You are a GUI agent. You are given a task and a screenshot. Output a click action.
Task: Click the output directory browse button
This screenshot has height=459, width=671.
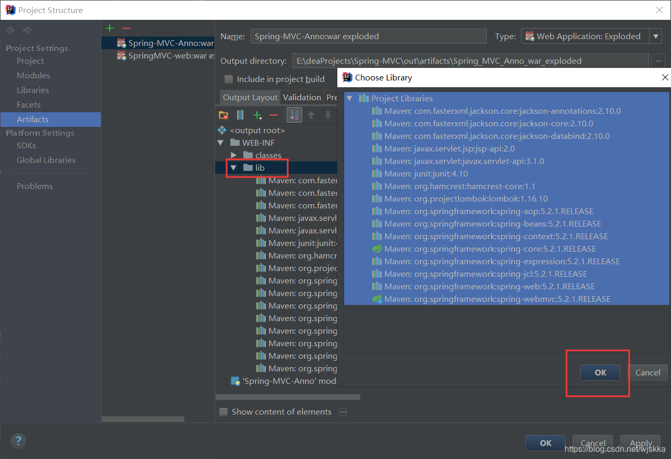pos(658,61)
